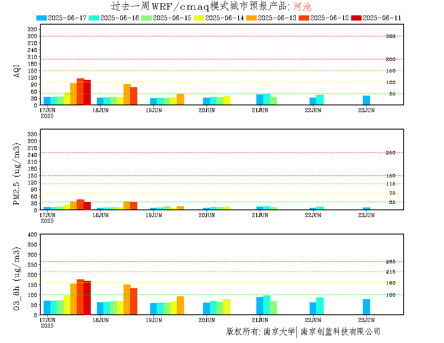Screen dimensions: 444x343
Task: Click the blue PM2.5 bar on 23JUN
Action: coord(367,209)
